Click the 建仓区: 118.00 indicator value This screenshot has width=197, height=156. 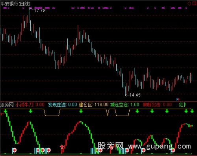pyautogui.click(x=94, y=105)
